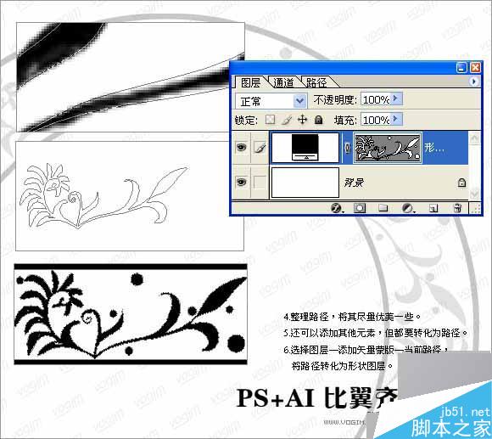This screenshot has width=492, height=439.
Task: Select the shape layer black fill thumbnail
Action: [x=305, y=148]
